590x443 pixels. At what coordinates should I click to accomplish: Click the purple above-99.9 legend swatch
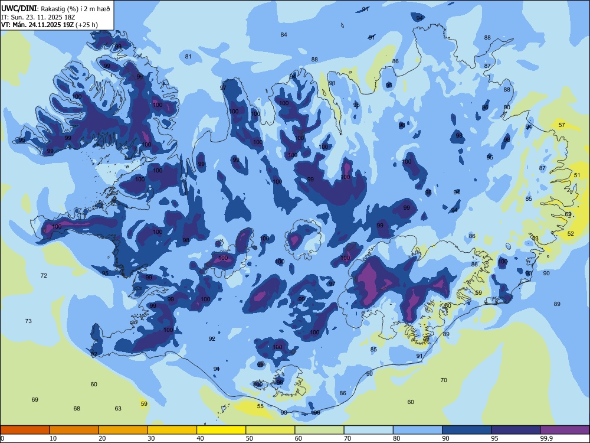click(565, 430)
